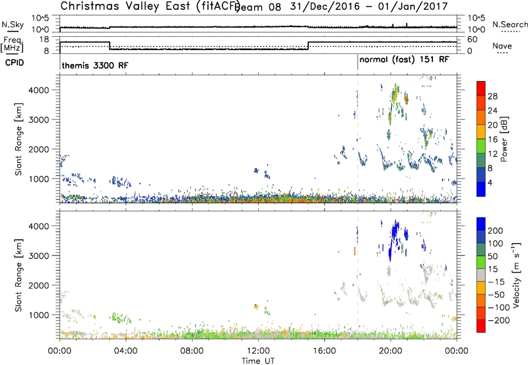Click 'themis 3300 RF' CPID text

click(95, 65)
